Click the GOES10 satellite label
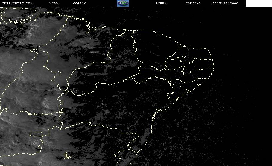 (80, 4)
